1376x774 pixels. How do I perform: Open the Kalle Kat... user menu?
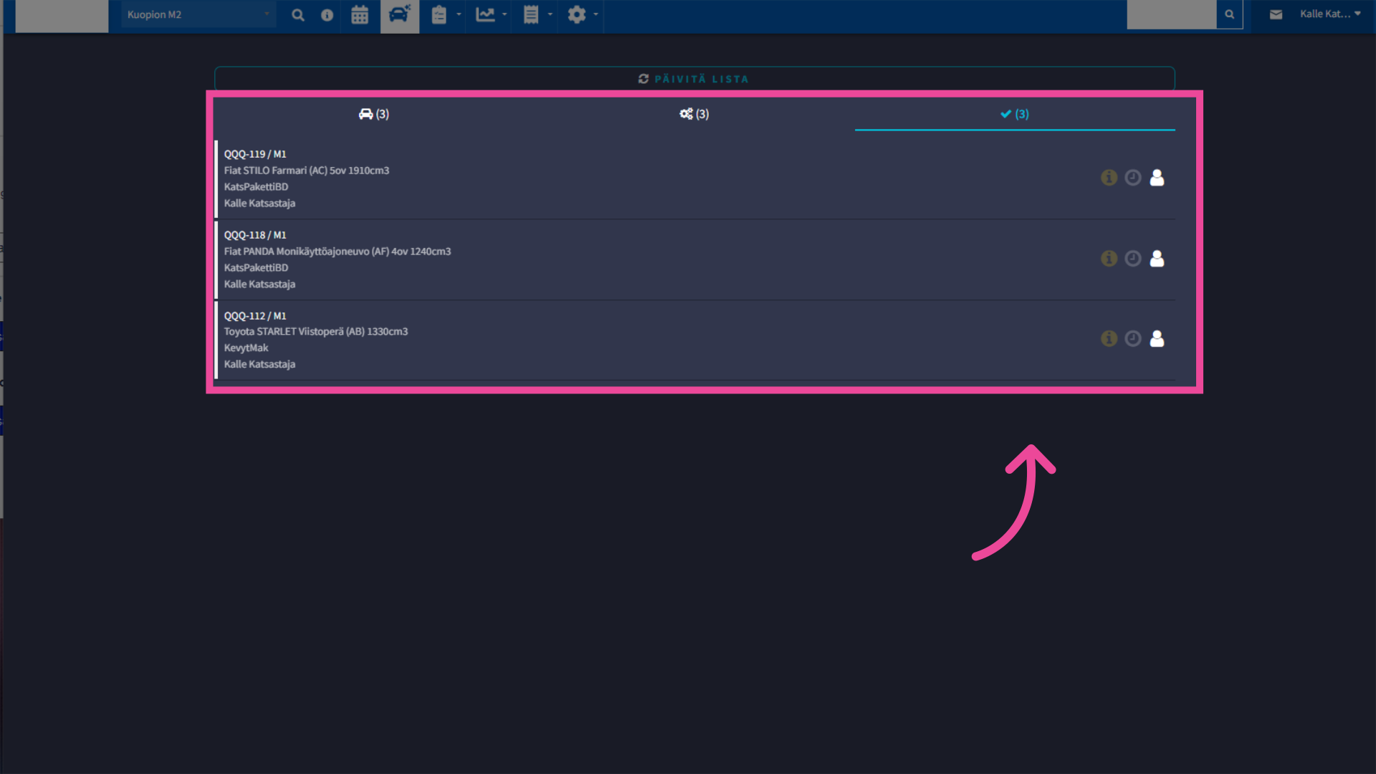coord(1330,14)
